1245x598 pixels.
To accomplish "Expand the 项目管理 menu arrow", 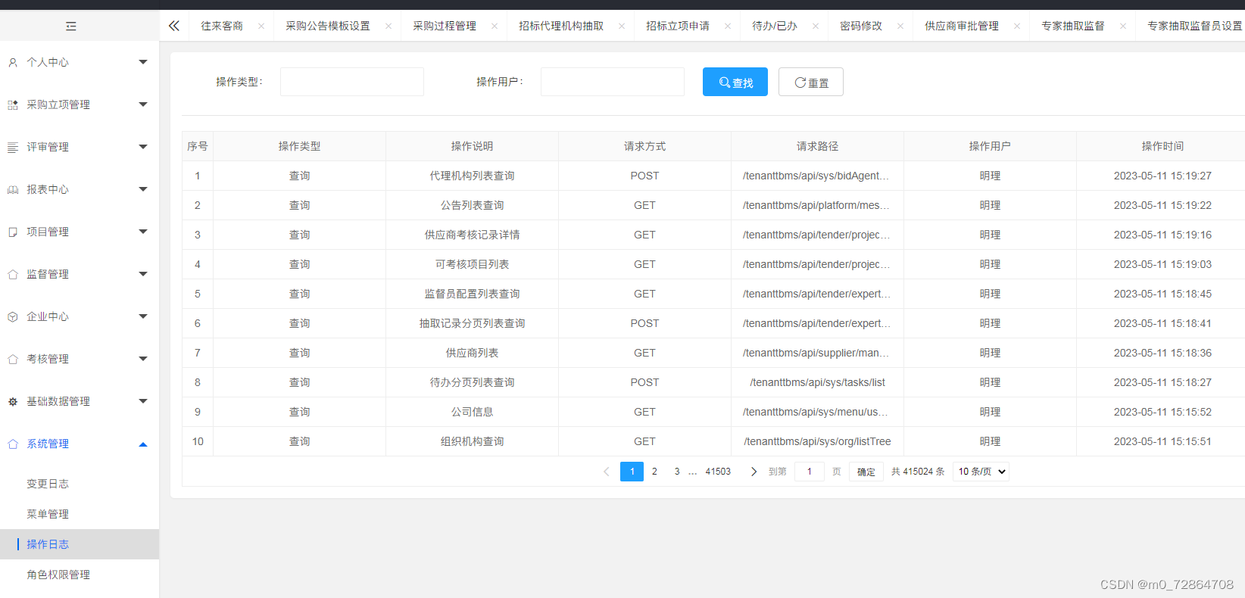I will (x=143, y=232).
